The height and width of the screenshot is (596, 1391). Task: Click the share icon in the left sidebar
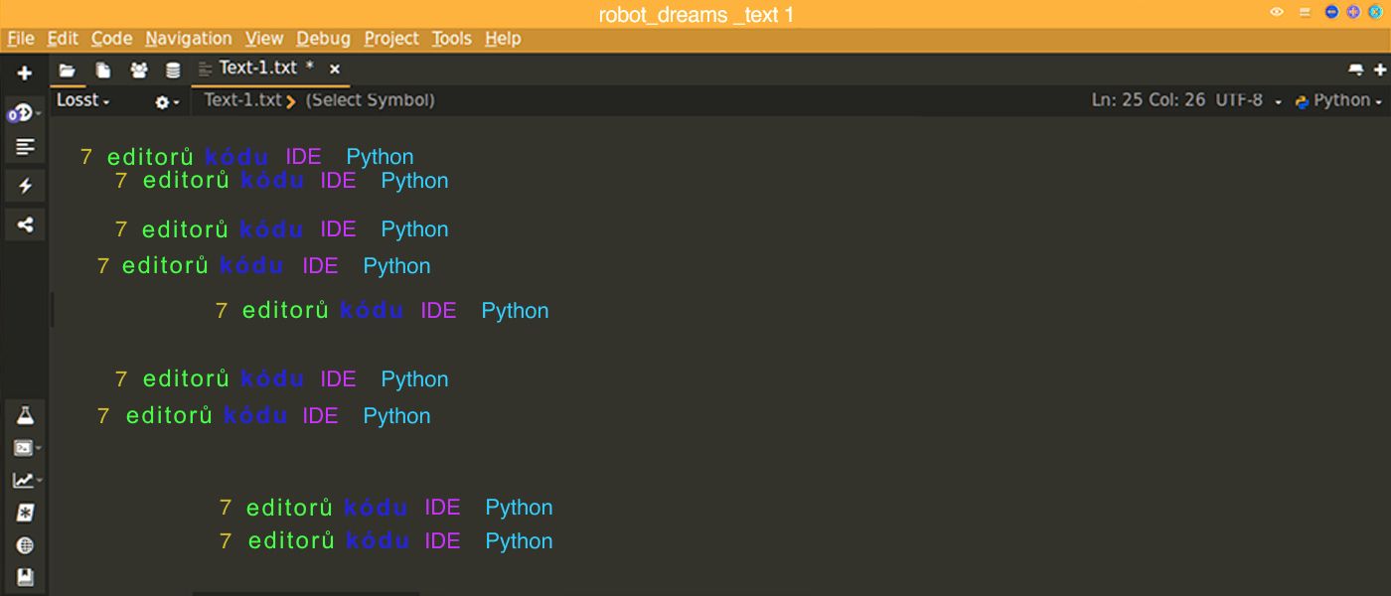click(25, 223)
